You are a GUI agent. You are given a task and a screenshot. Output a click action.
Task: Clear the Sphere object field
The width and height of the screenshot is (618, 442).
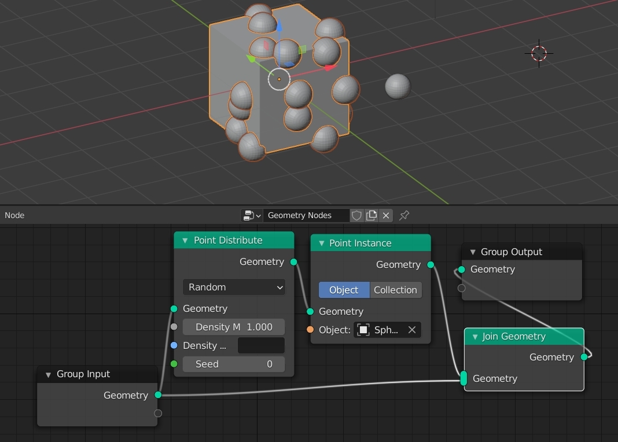412,330
